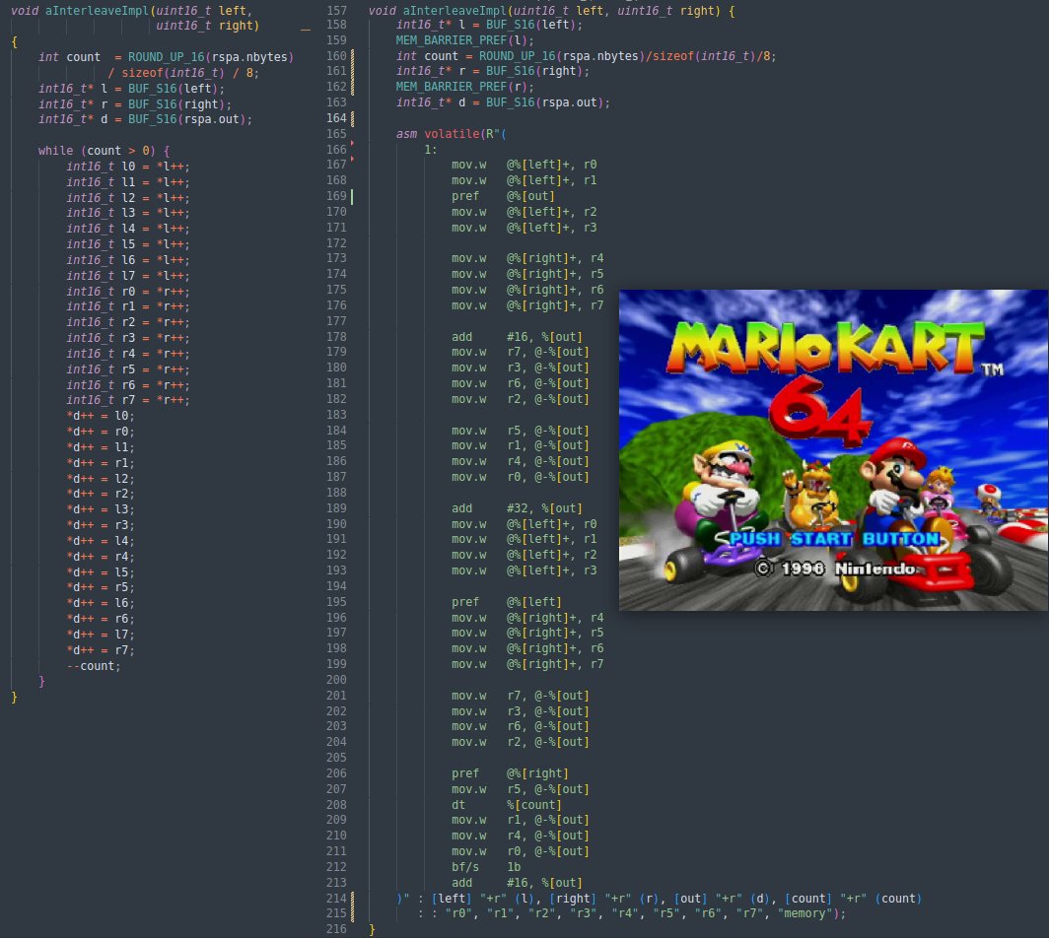This screenshot has width=1049, height=938.
Task: Click 'mov.w r5, @-%[out]' on line 207
Action: tap(521, 789)
